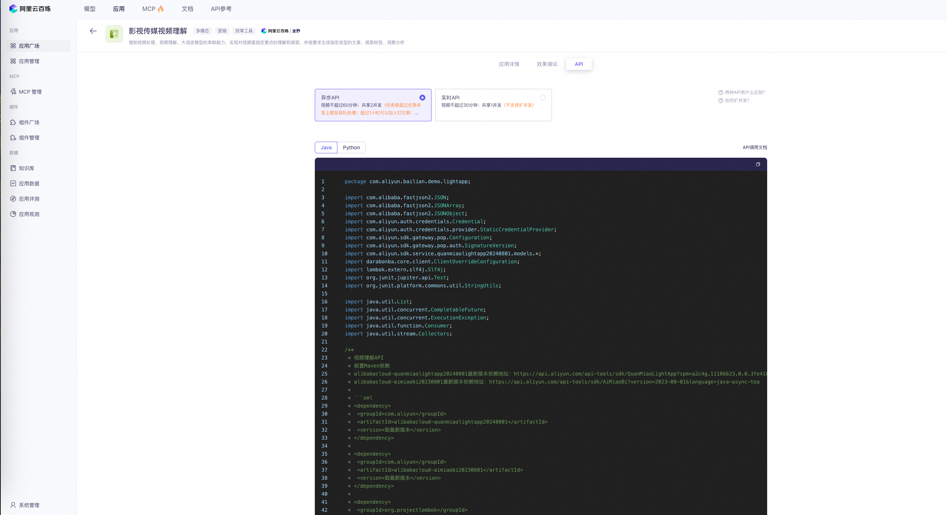The width and height of the screenshot is (947, 515).
Task: Open the API调用文档 link
Action: (x=754, y=148)
